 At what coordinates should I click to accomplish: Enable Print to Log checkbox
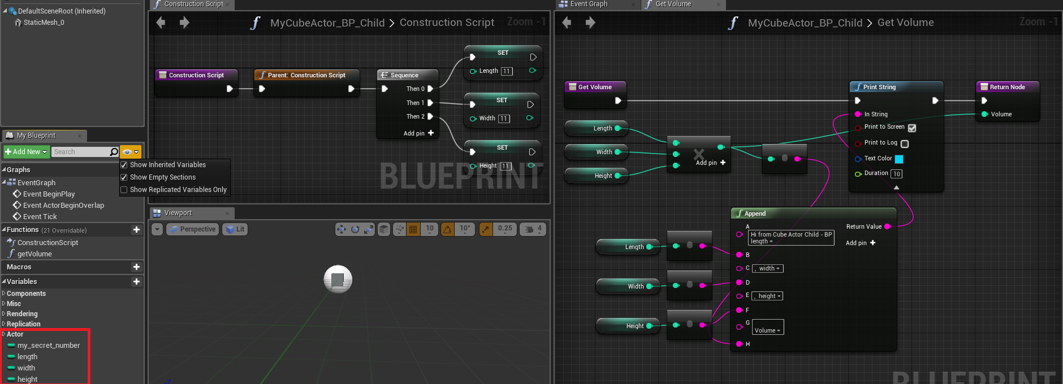point(905,144)
